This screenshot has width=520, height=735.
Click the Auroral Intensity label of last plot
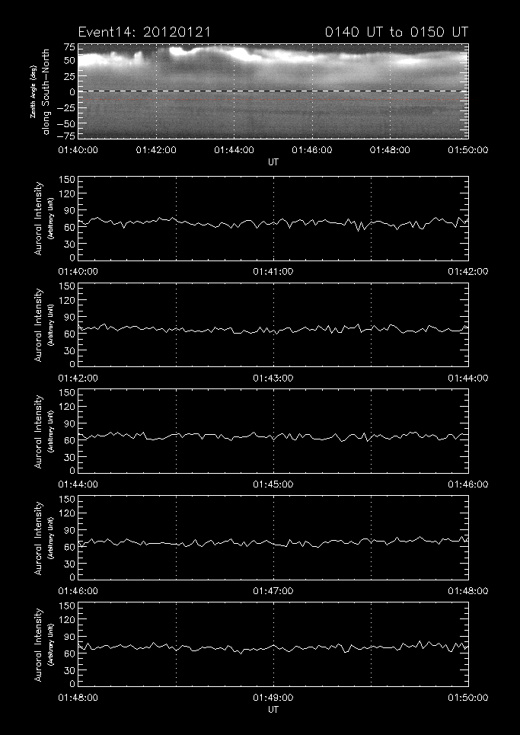[38, 644]
